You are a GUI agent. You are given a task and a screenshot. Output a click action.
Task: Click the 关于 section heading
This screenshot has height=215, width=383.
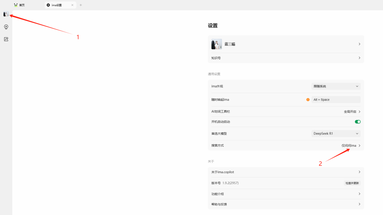[211, 161]
